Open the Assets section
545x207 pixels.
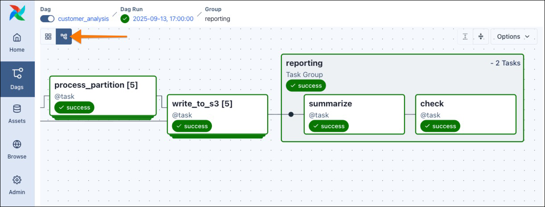pyautogui.click(x=17, y=114)
